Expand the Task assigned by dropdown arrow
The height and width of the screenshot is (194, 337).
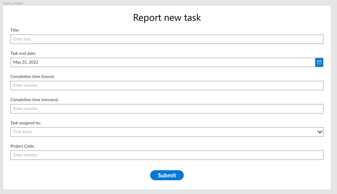320,132
